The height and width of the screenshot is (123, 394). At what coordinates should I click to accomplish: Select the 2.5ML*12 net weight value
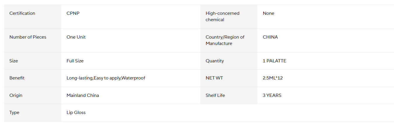[x=273, y=78]
